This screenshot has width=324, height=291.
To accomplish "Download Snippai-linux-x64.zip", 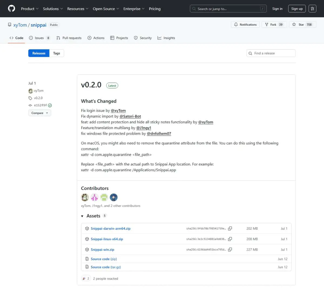I will 107,239.
